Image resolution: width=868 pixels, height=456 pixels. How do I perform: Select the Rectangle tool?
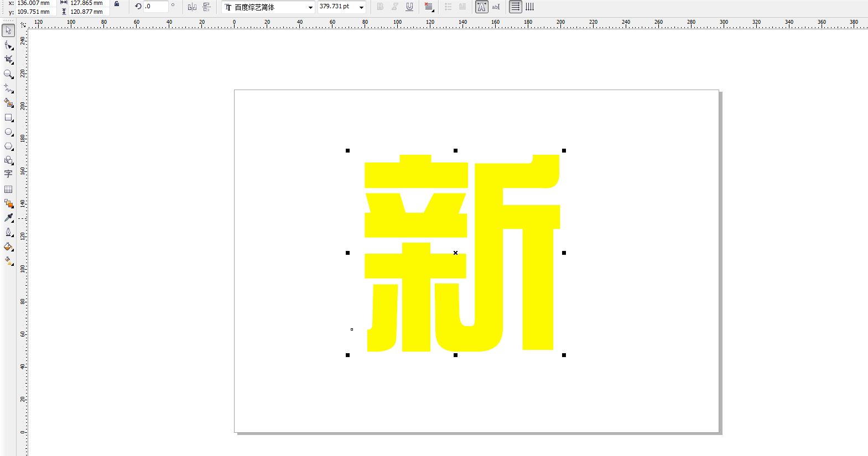click(8, 118)
